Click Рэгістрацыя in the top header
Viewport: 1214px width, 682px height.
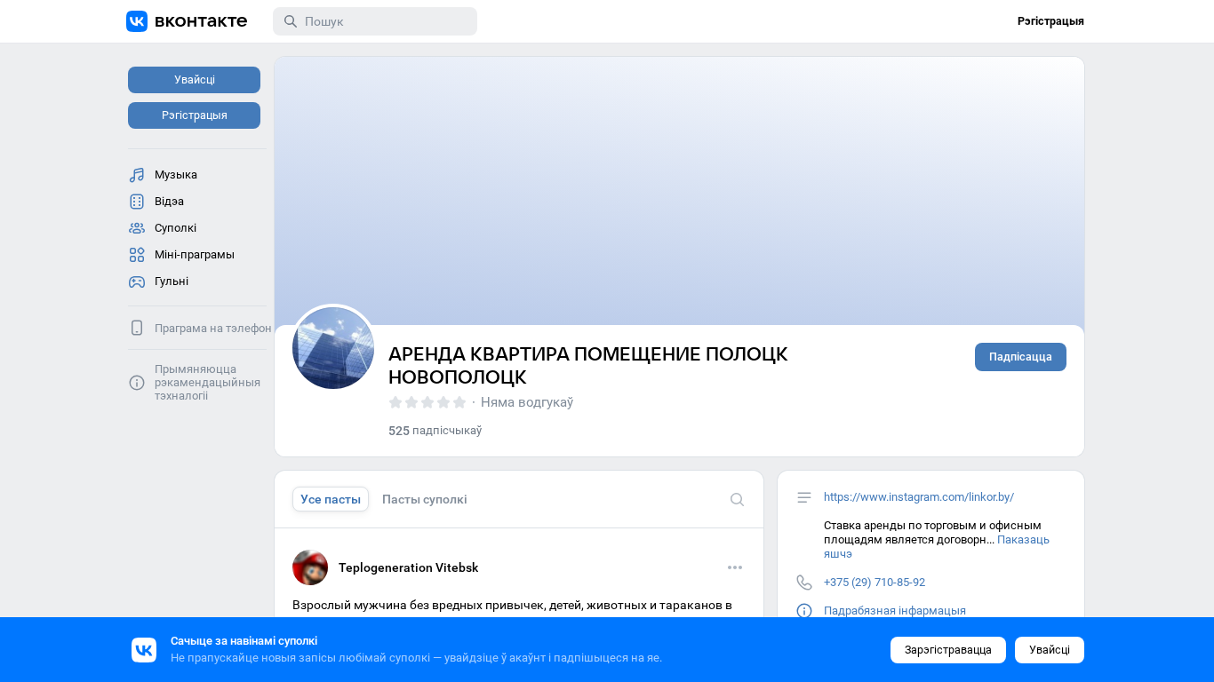point(1050,21)
